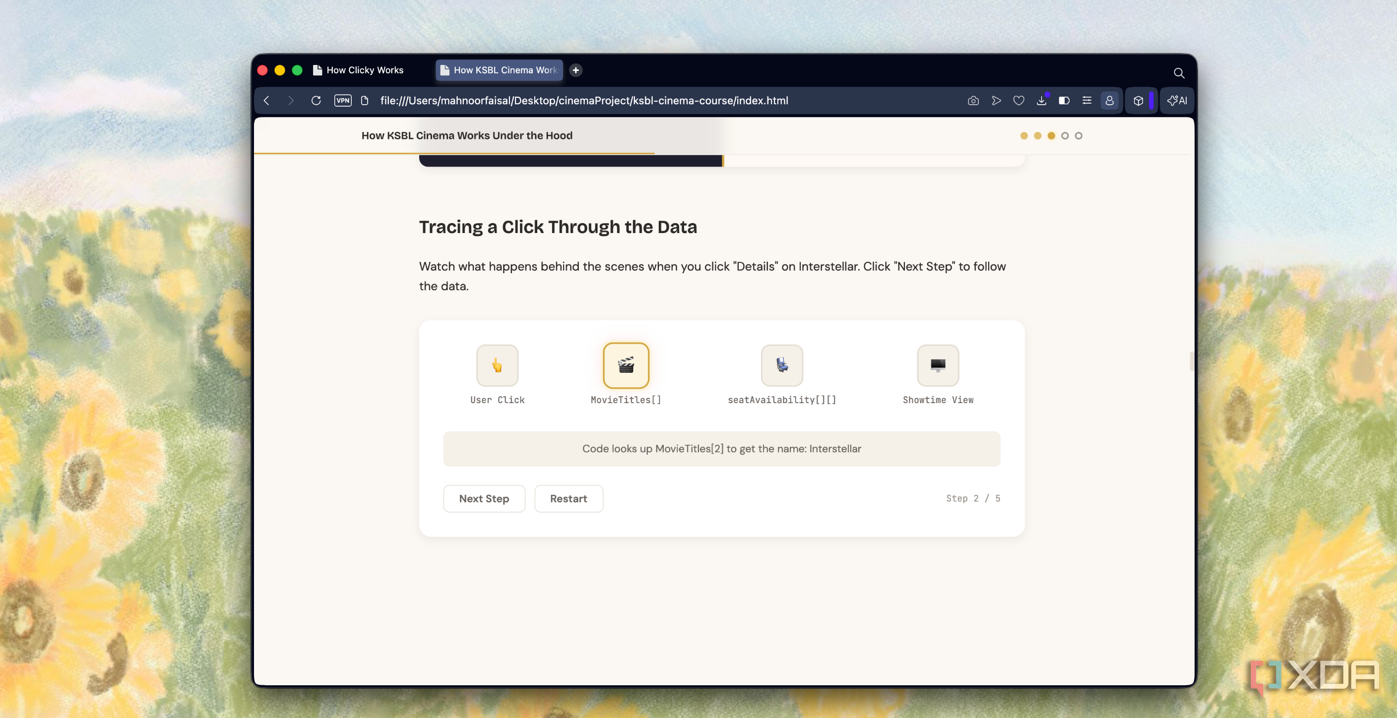Select the fourth hollow progress dot
Viewport: 1397px width, 718px height.
pos(1065,135)
